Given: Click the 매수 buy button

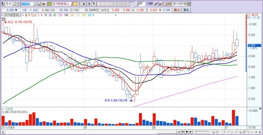Looking at the screenshot, I should point(177,10).
